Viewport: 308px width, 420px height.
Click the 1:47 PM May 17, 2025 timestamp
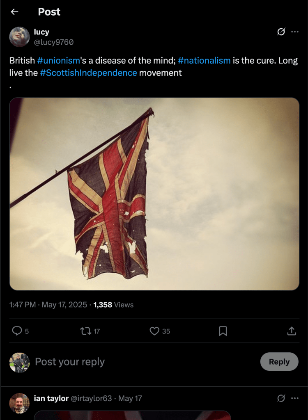point(48,305)
